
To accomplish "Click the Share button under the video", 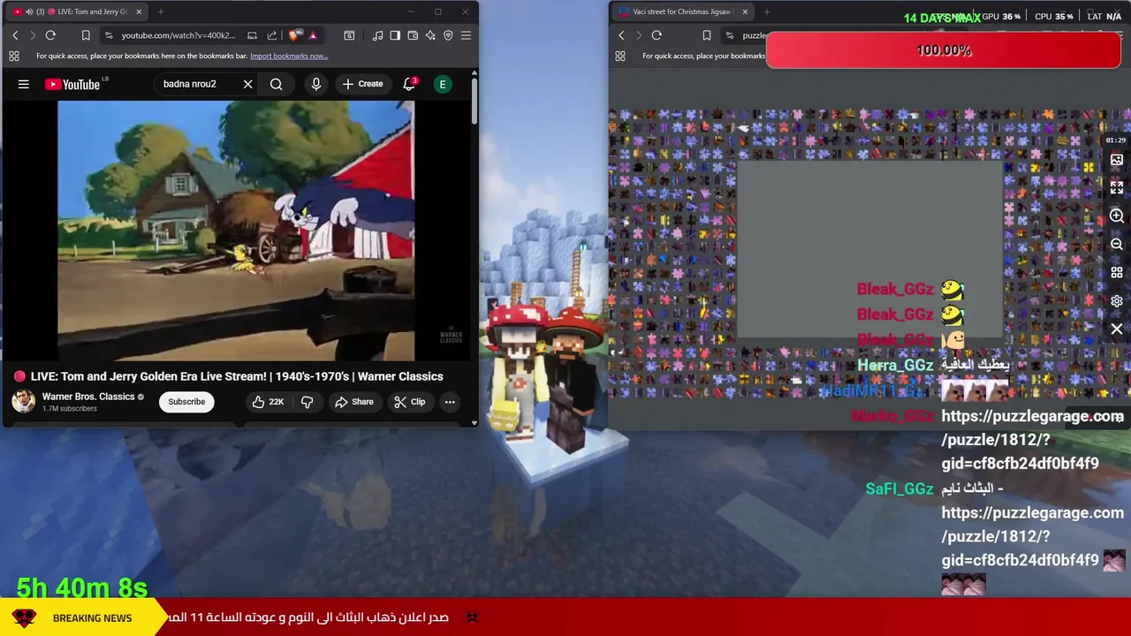I will [x=353, y=402].
